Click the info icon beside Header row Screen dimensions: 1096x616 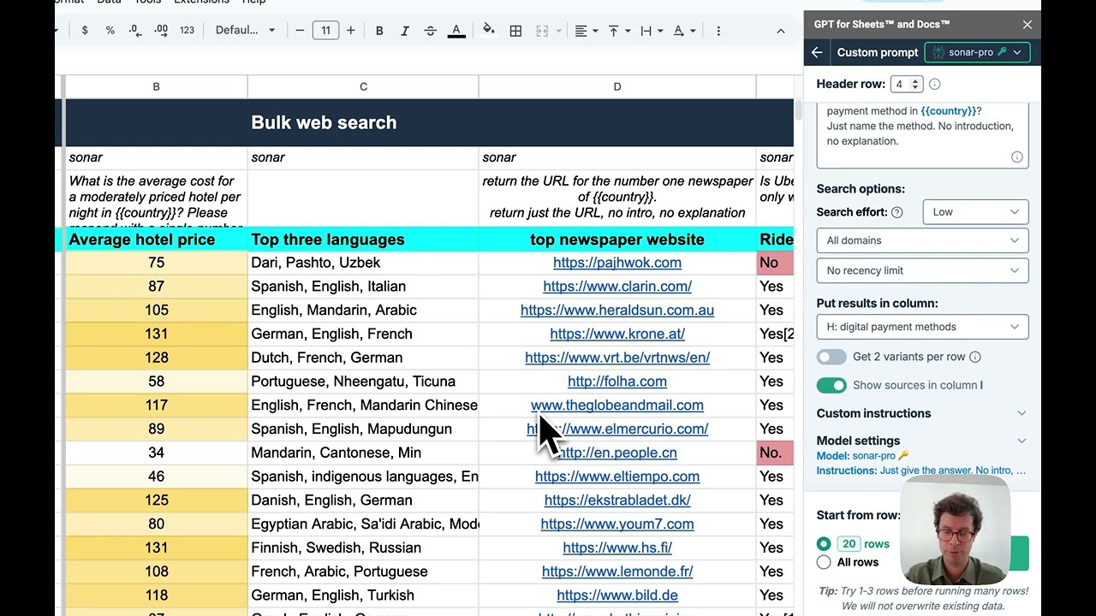click(x=935, y=84)
